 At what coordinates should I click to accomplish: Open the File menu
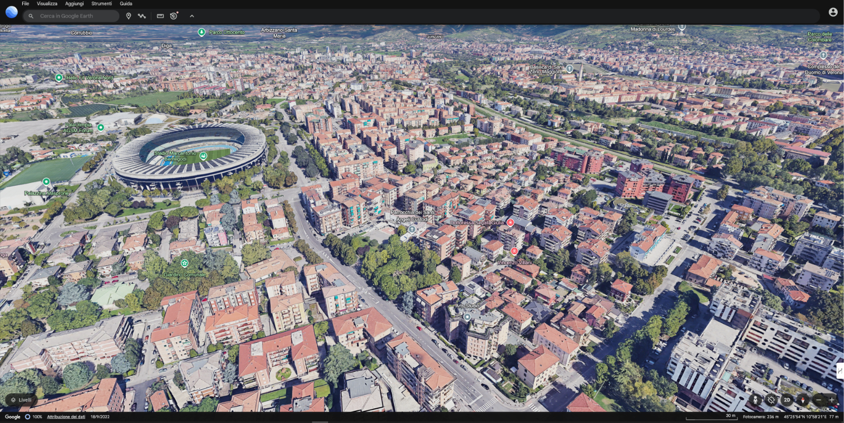pos(25,4)
